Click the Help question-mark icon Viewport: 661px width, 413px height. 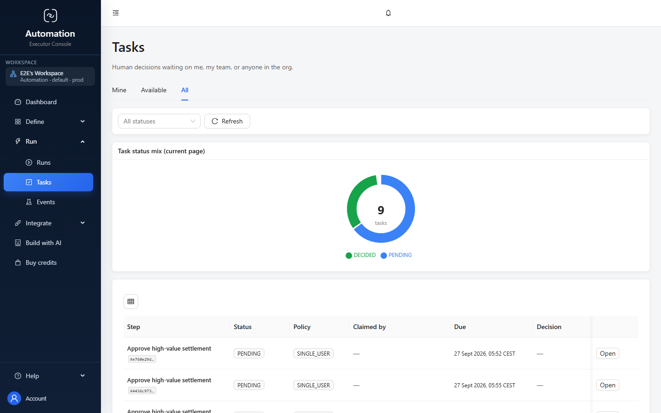tap(18, 376)
